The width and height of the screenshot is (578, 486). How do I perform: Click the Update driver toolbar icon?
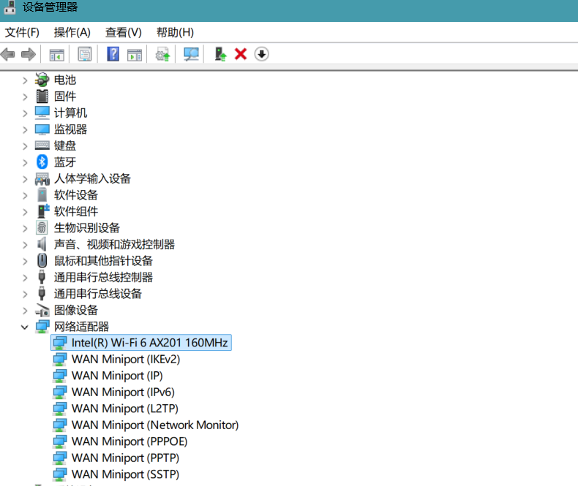pos(162,54)
